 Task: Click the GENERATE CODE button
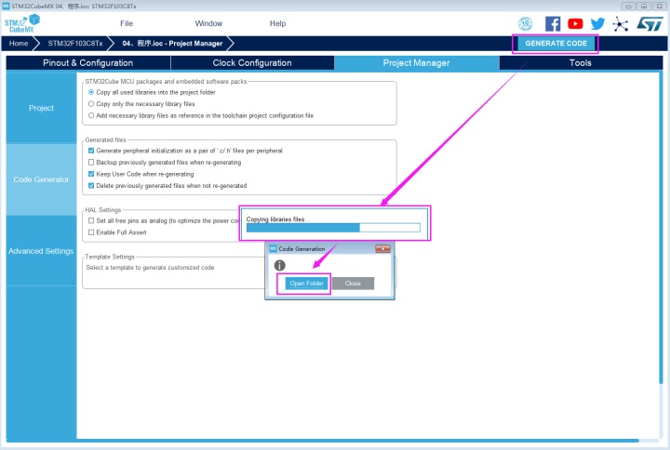point(556,43)
